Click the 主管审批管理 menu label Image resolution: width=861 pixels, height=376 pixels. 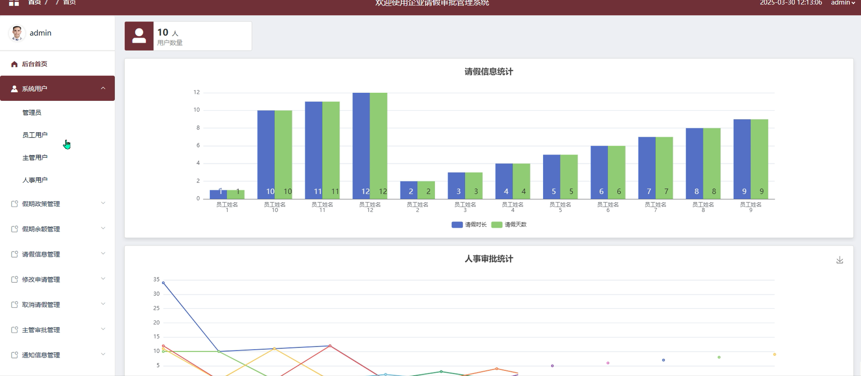[x=41, y=330]
